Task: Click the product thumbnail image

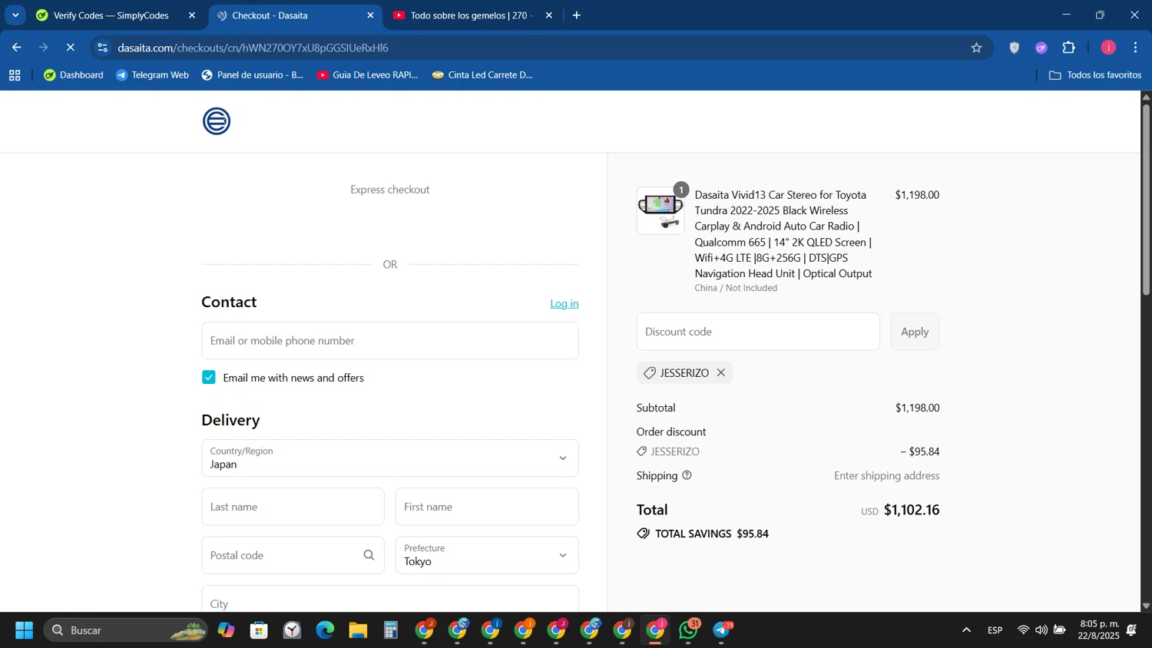Action: [x=660, y=210]
